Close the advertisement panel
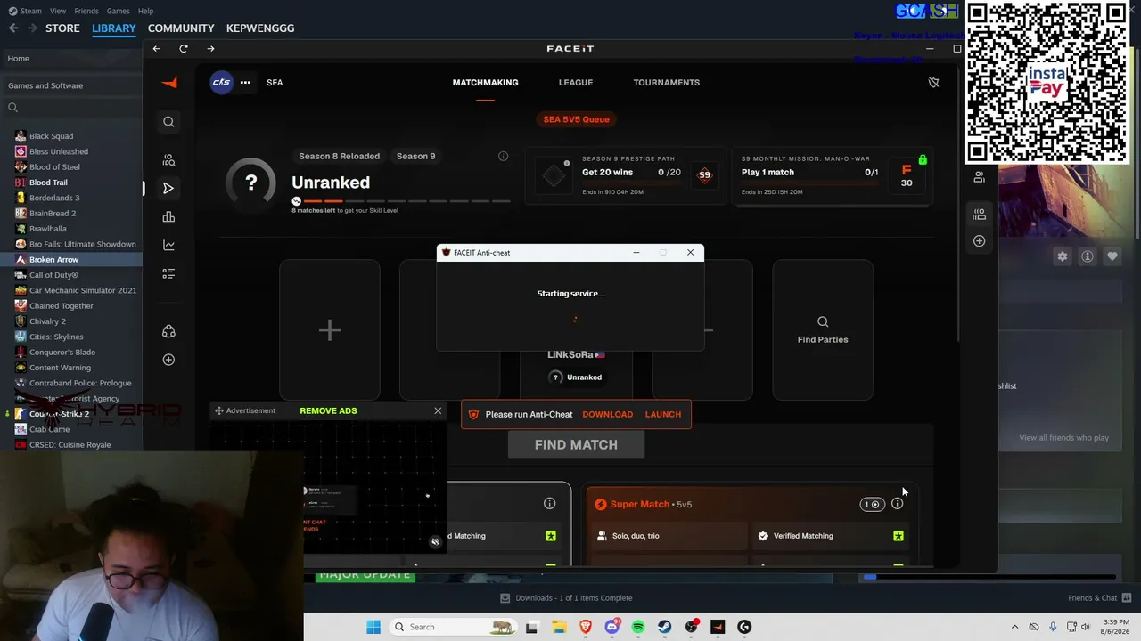This screenshot has height=641, width=1141. click(x=438, y=410)
